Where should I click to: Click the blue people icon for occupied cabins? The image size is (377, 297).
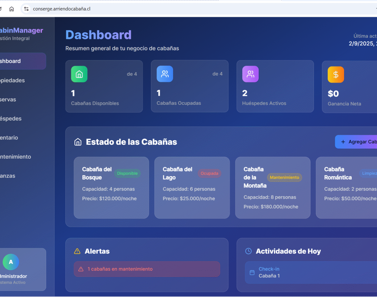click(x=165, y=74)
